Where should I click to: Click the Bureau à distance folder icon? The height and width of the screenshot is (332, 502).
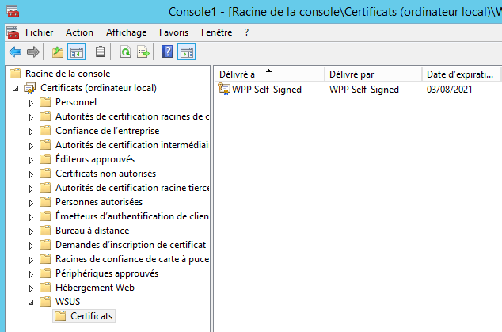coord(45,231)
